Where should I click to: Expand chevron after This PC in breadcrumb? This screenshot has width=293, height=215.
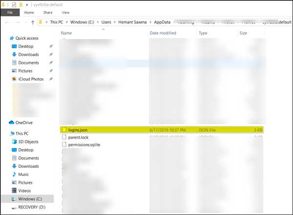67,22
